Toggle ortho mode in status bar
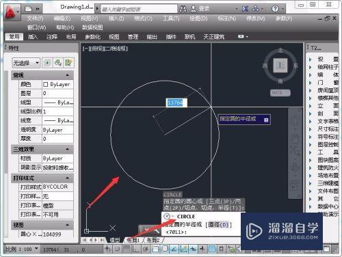Image resolution: width=342 pixels, height=257 pixels. point(136,249)
